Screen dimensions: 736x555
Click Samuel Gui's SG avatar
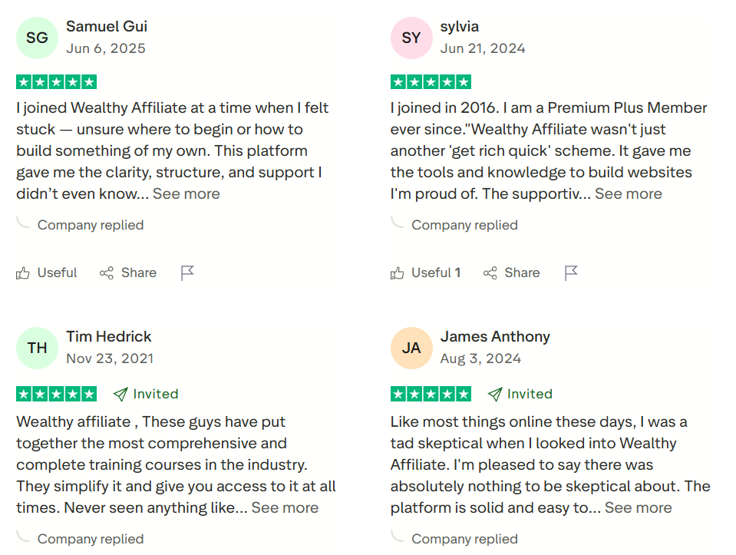[37, 37]
